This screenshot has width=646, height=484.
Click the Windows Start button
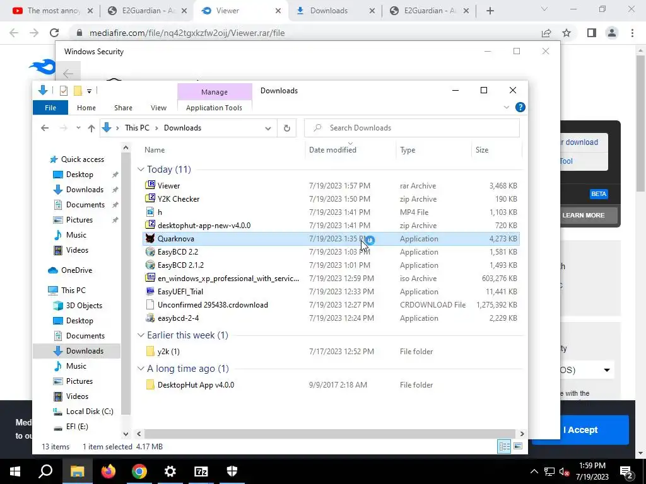(15, 471)
